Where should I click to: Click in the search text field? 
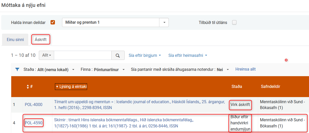[x=83, y=55]
